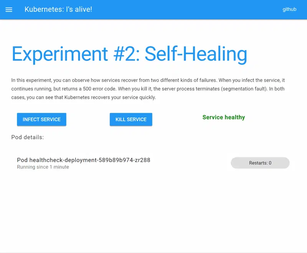Select pod healthcheck-deployment-589b89b974-zr288 name

84,160
